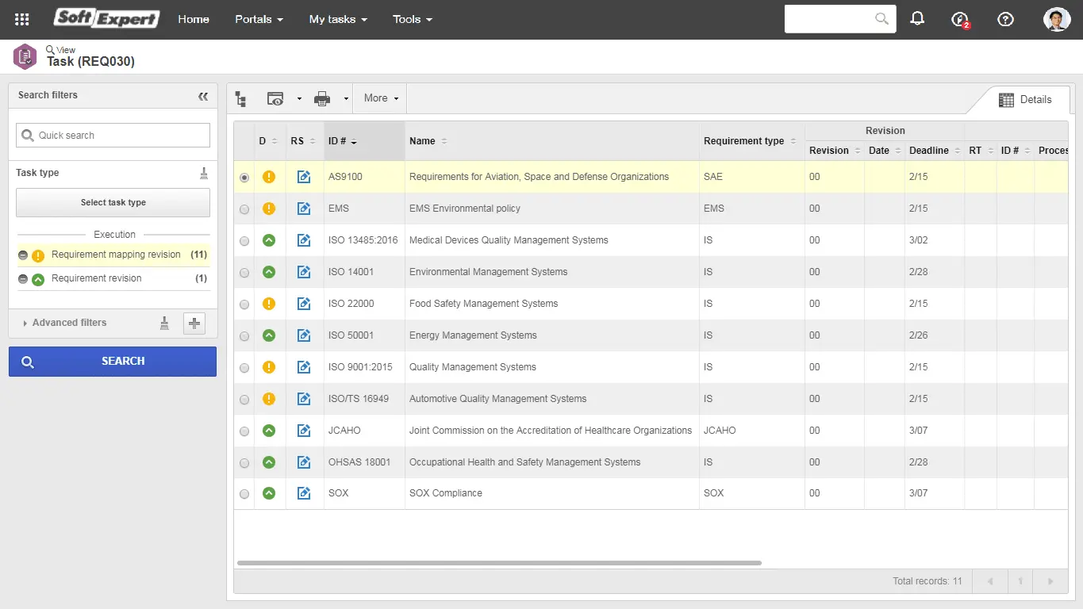1083x609 pixels.
Task: Select the SOX row radio button
Action: pos(244,494)
